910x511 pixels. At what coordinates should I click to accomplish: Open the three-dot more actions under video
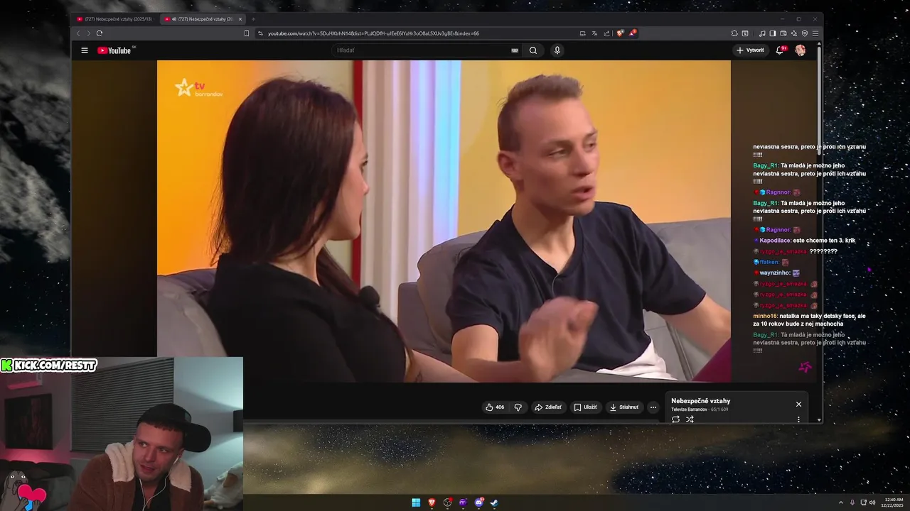pos(653,407)
